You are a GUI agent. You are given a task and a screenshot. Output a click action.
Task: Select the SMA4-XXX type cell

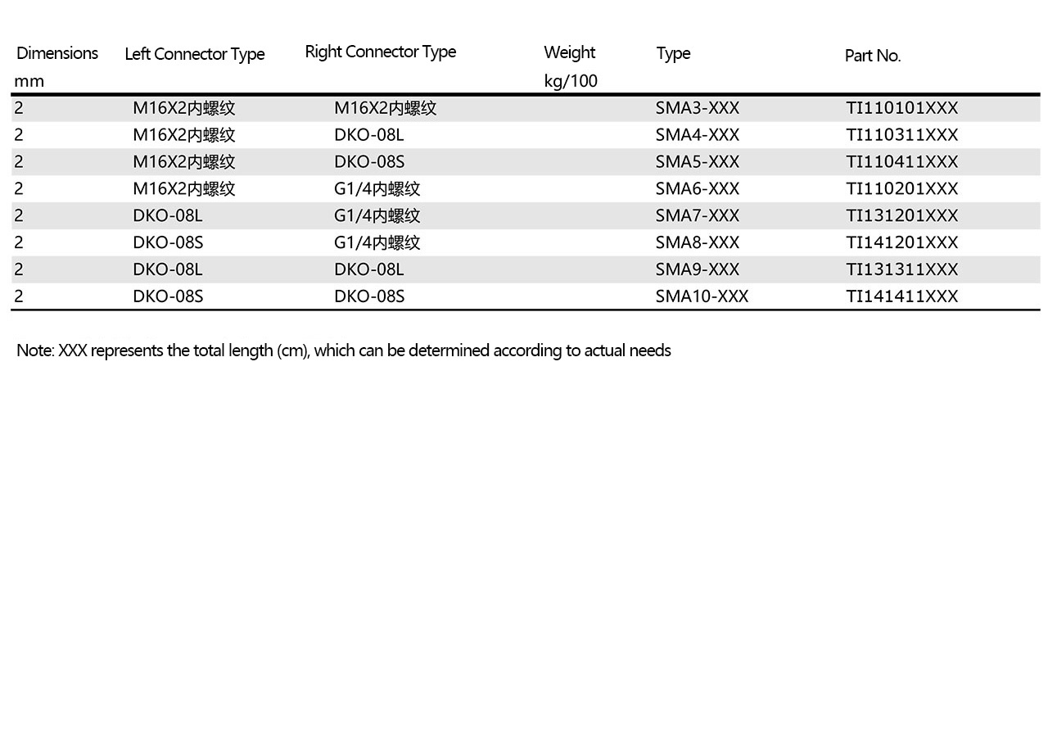(698, 135)
